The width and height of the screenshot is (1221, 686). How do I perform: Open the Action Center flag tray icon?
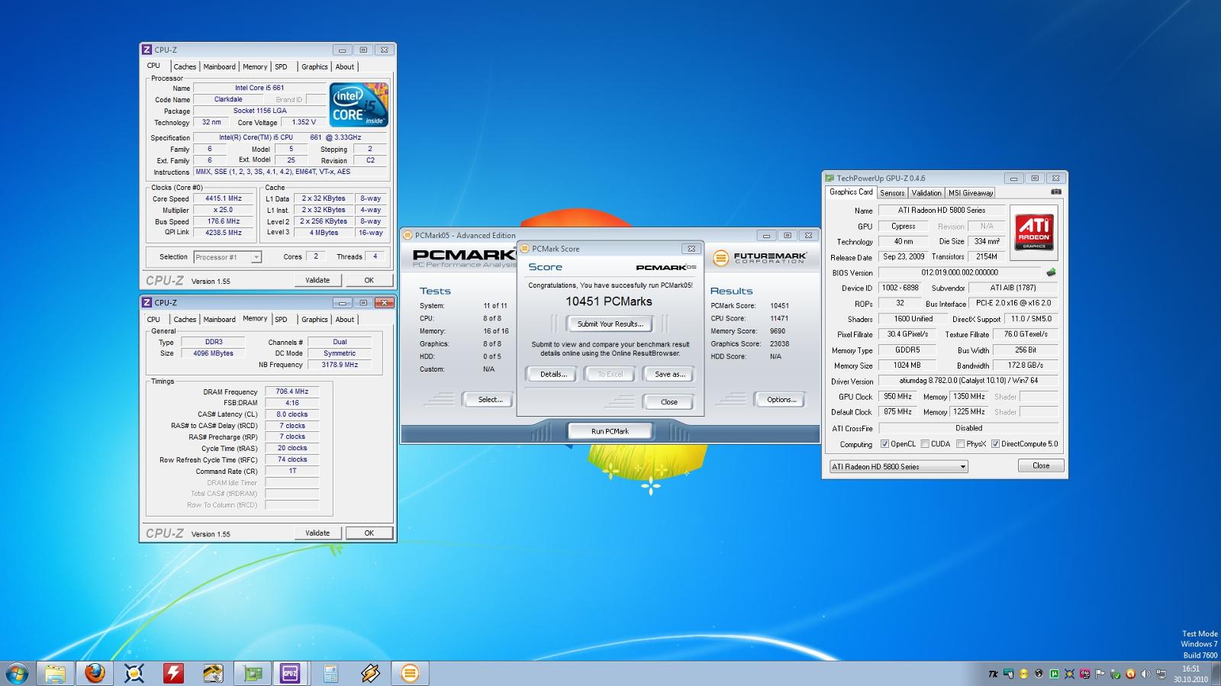coord(1100,674)
